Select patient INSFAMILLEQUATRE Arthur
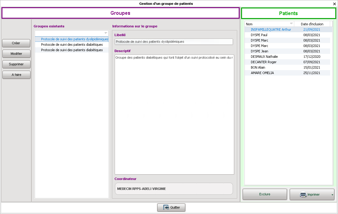 pos(271,29)
